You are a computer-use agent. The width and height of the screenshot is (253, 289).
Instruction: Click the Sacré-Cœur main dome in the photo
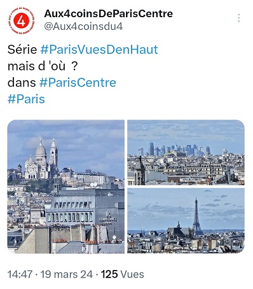pyautogui.click(x=41, y=148)
